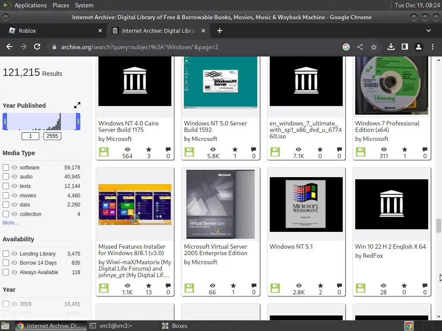
Task: Open en_windows_7_ultimate iso item
Action: 306,130
